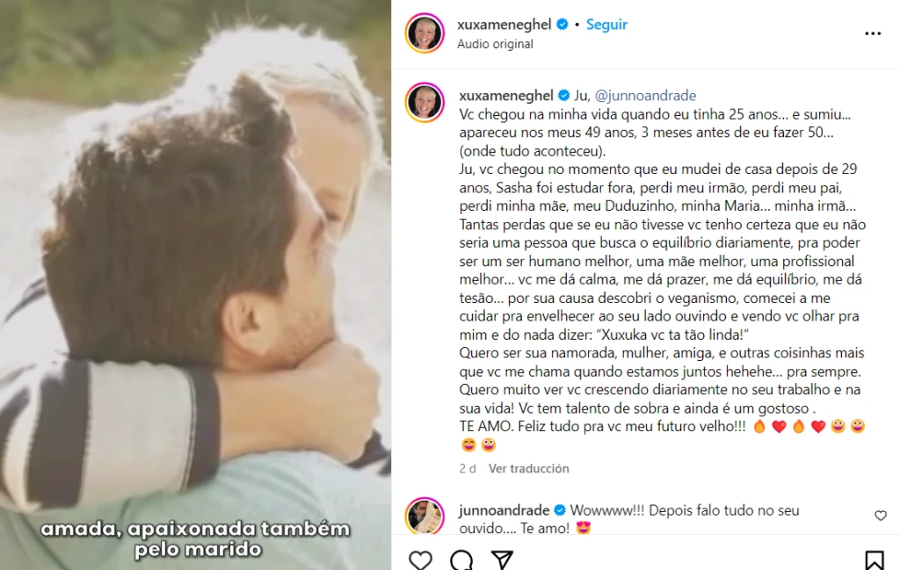Click the couple video on left

pos(195,285)
